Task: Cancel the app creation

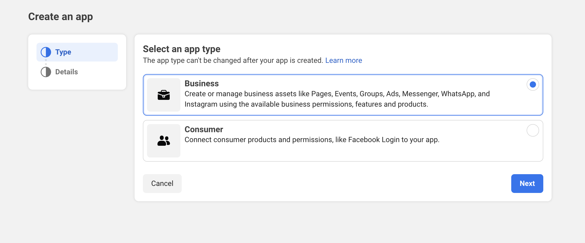Action: 162,183
